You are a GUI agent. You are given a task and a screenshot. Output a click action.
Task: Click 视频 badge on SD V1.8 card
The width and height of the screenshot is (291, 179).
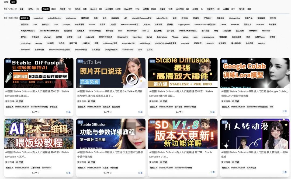(x=152, y=122)
